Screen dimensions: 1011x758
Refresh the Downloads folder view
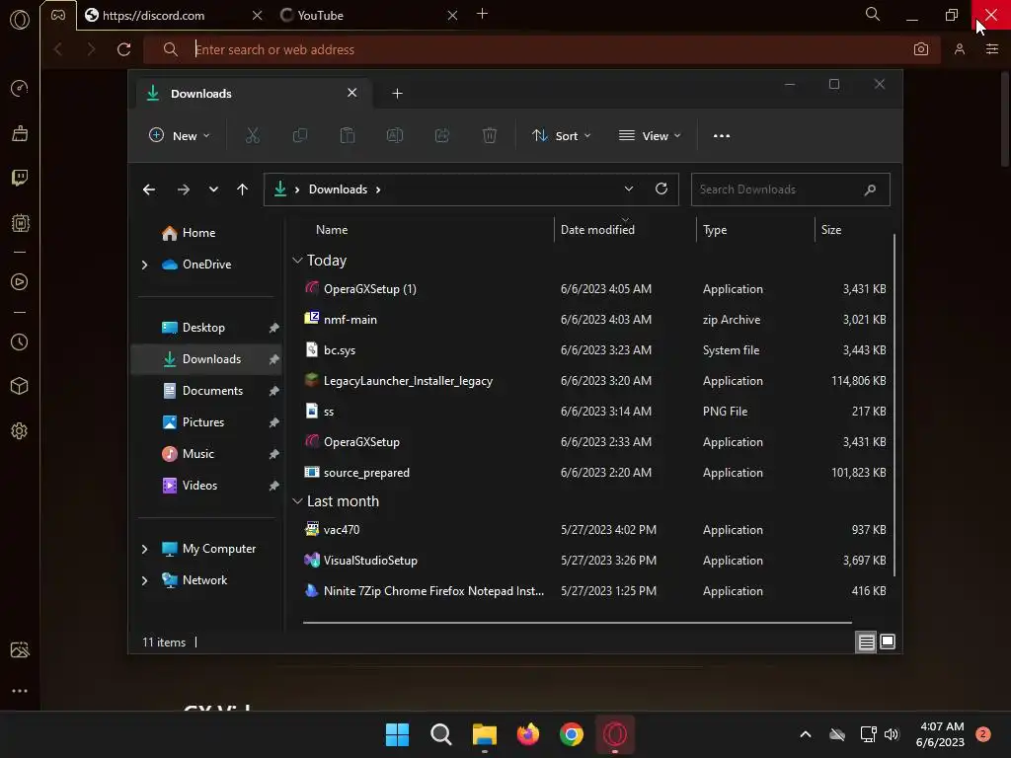click(661, 189)
